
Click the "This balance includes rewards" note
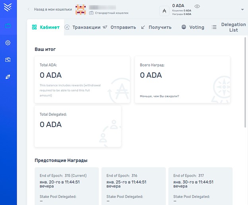70,90
